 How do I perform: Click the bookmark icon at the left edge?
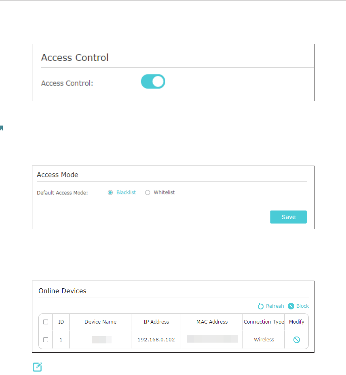coord(2,128)
